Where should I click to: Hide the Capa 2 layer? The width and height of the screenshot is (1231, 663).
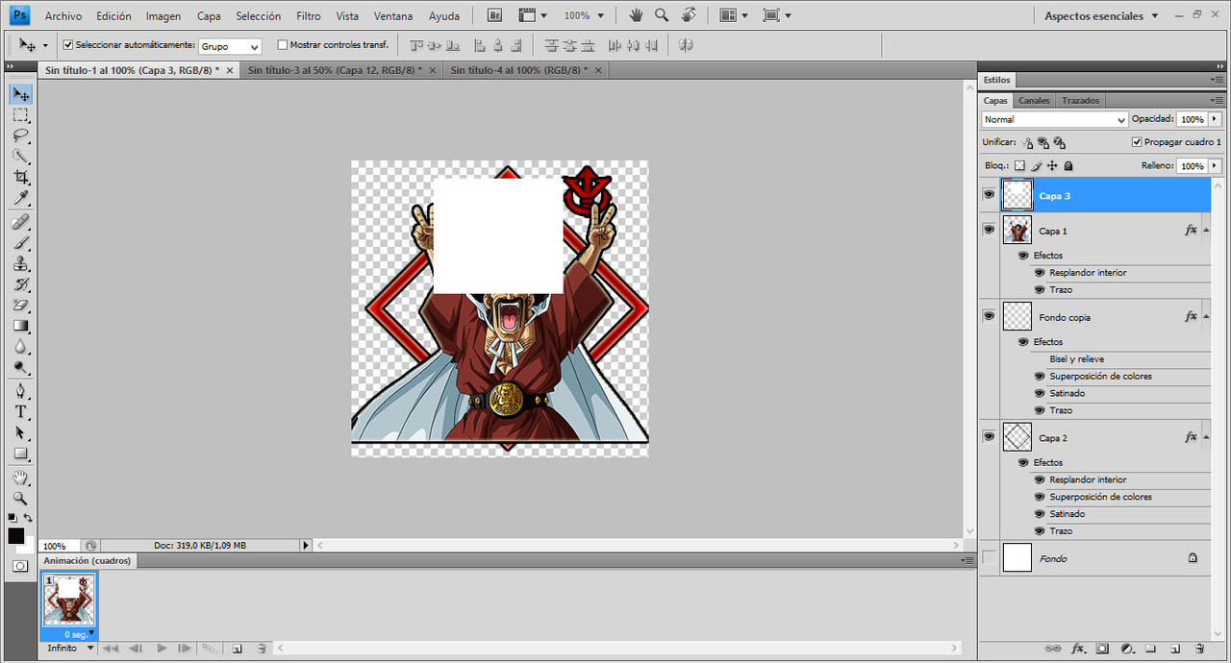click(989, 437)
